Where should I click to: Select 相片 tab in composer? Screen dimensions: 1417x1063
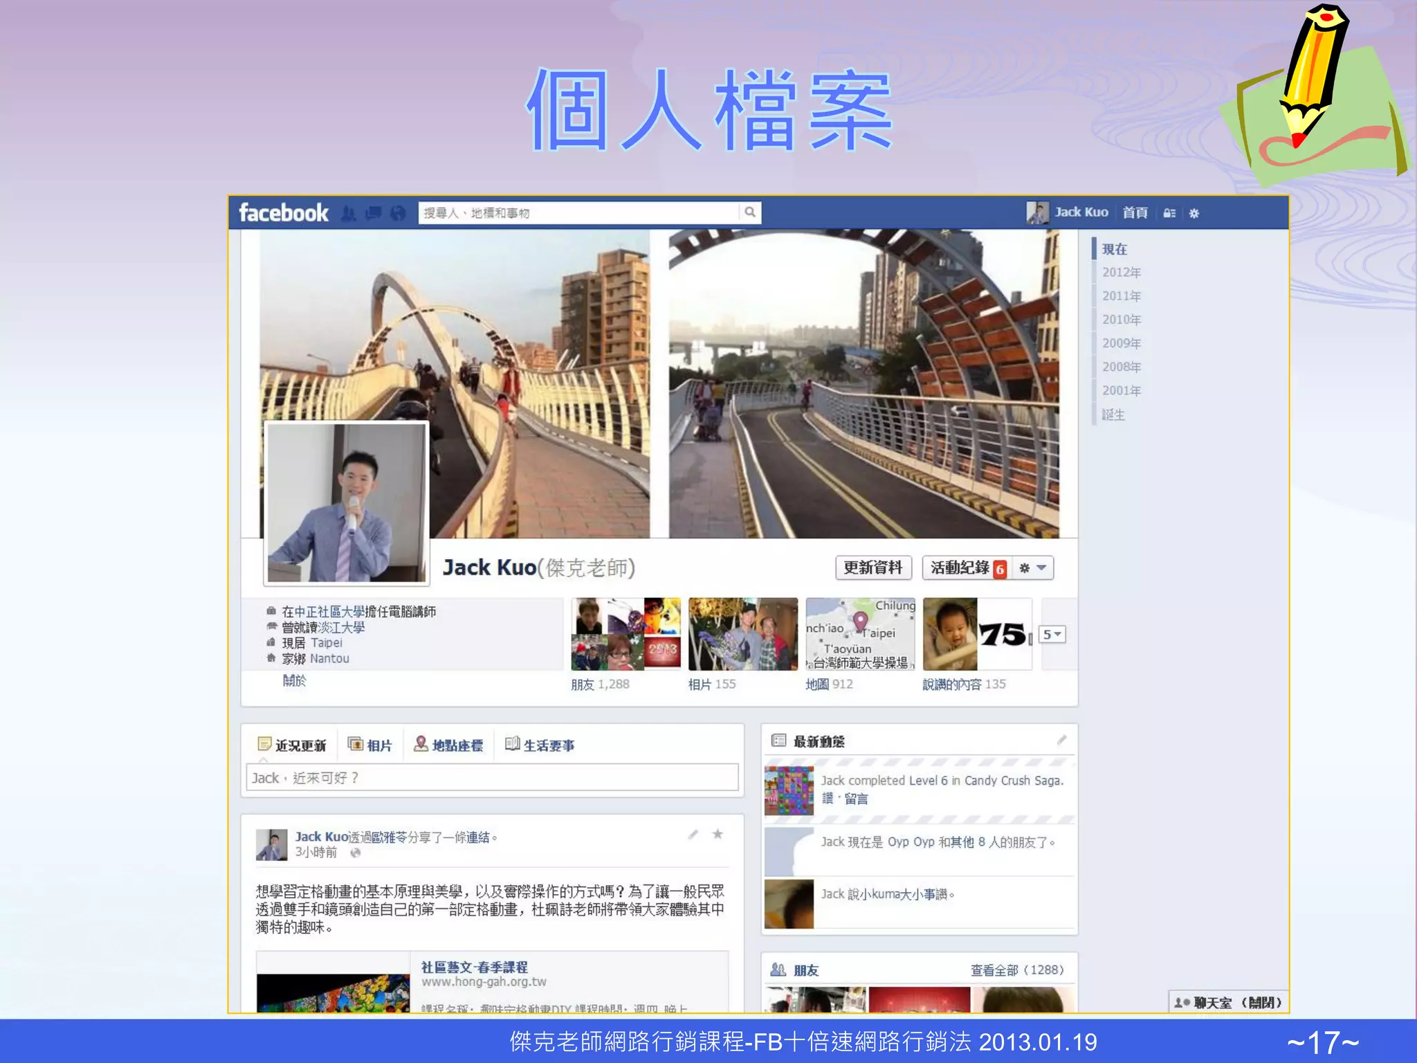[369, 745]
